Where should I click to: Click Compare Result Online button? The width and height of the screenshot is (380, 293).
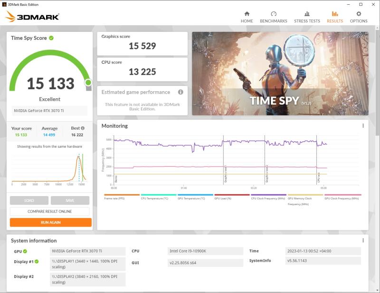click(x=50, y=211)
